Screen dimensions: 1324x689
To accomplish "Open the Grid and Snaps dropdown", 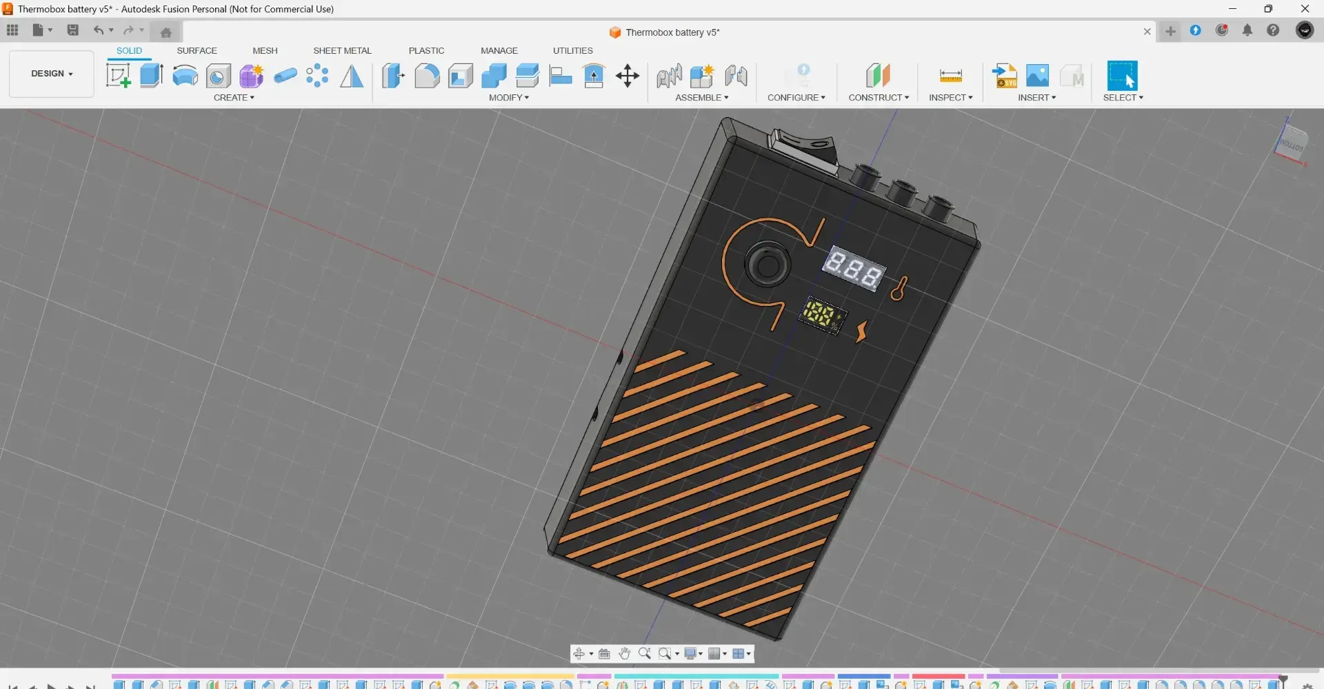I will pos(717,654).
